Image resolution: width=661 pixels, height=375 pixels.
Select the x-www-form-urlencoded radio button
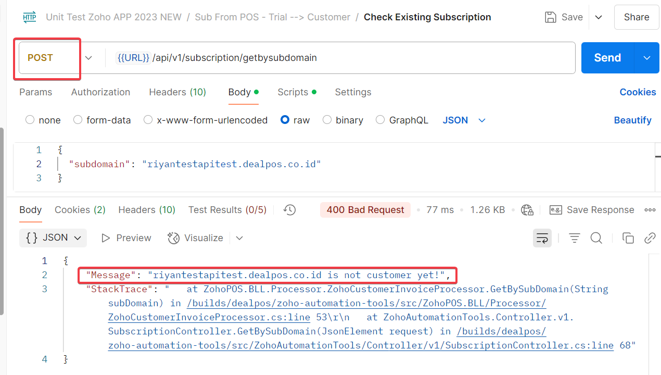(148, 120)
